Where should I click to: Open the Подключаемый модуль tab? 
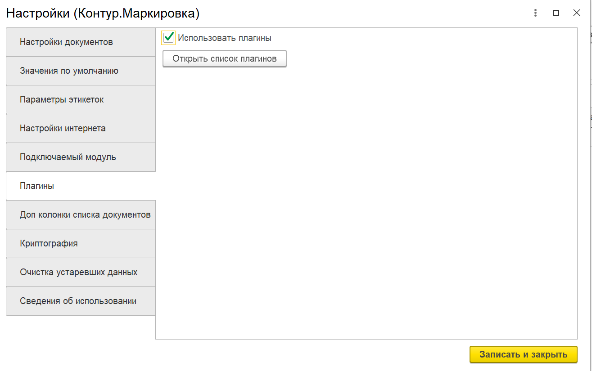tap(81, 157)
